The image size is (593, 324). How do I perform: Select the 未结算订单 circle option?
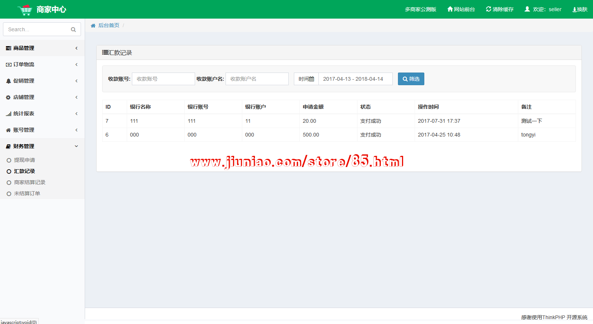tap(9, 194)
